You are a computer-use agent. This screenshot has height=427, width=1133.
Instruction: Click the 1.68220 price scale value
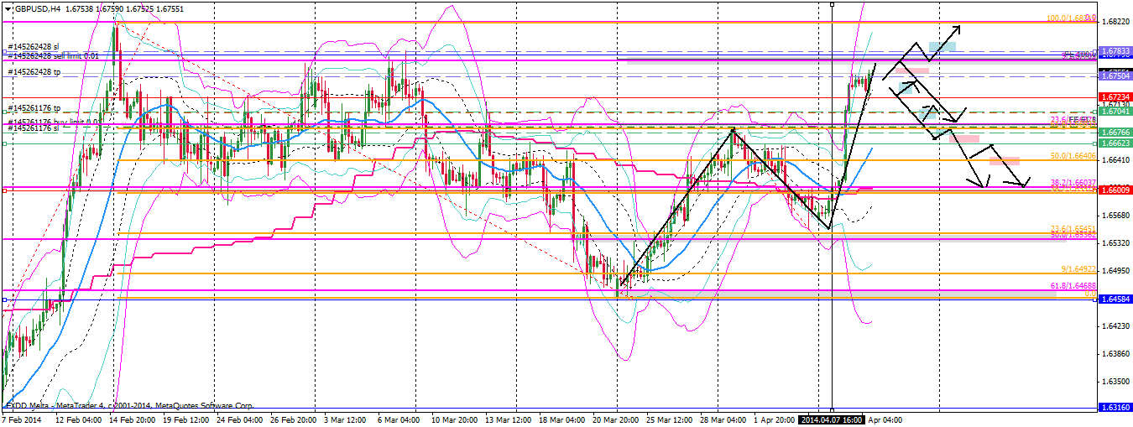click(1115, 21)
